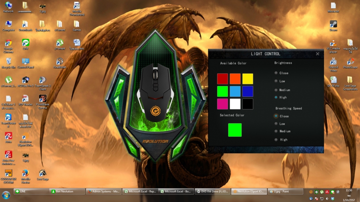Select the COUGAR UIX SYSTEM icon
Viewport: 360px width, 202px height.
pos(8,177)
